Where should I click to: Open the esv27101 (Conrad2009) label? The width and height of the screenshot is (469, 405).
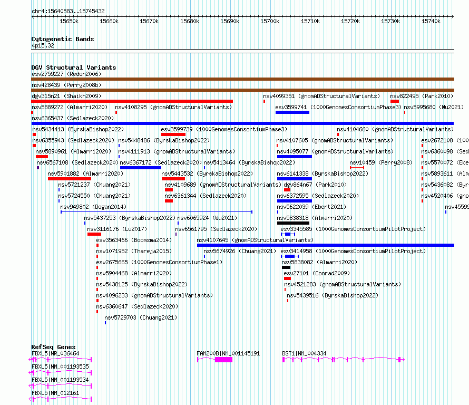coord(317,273)
